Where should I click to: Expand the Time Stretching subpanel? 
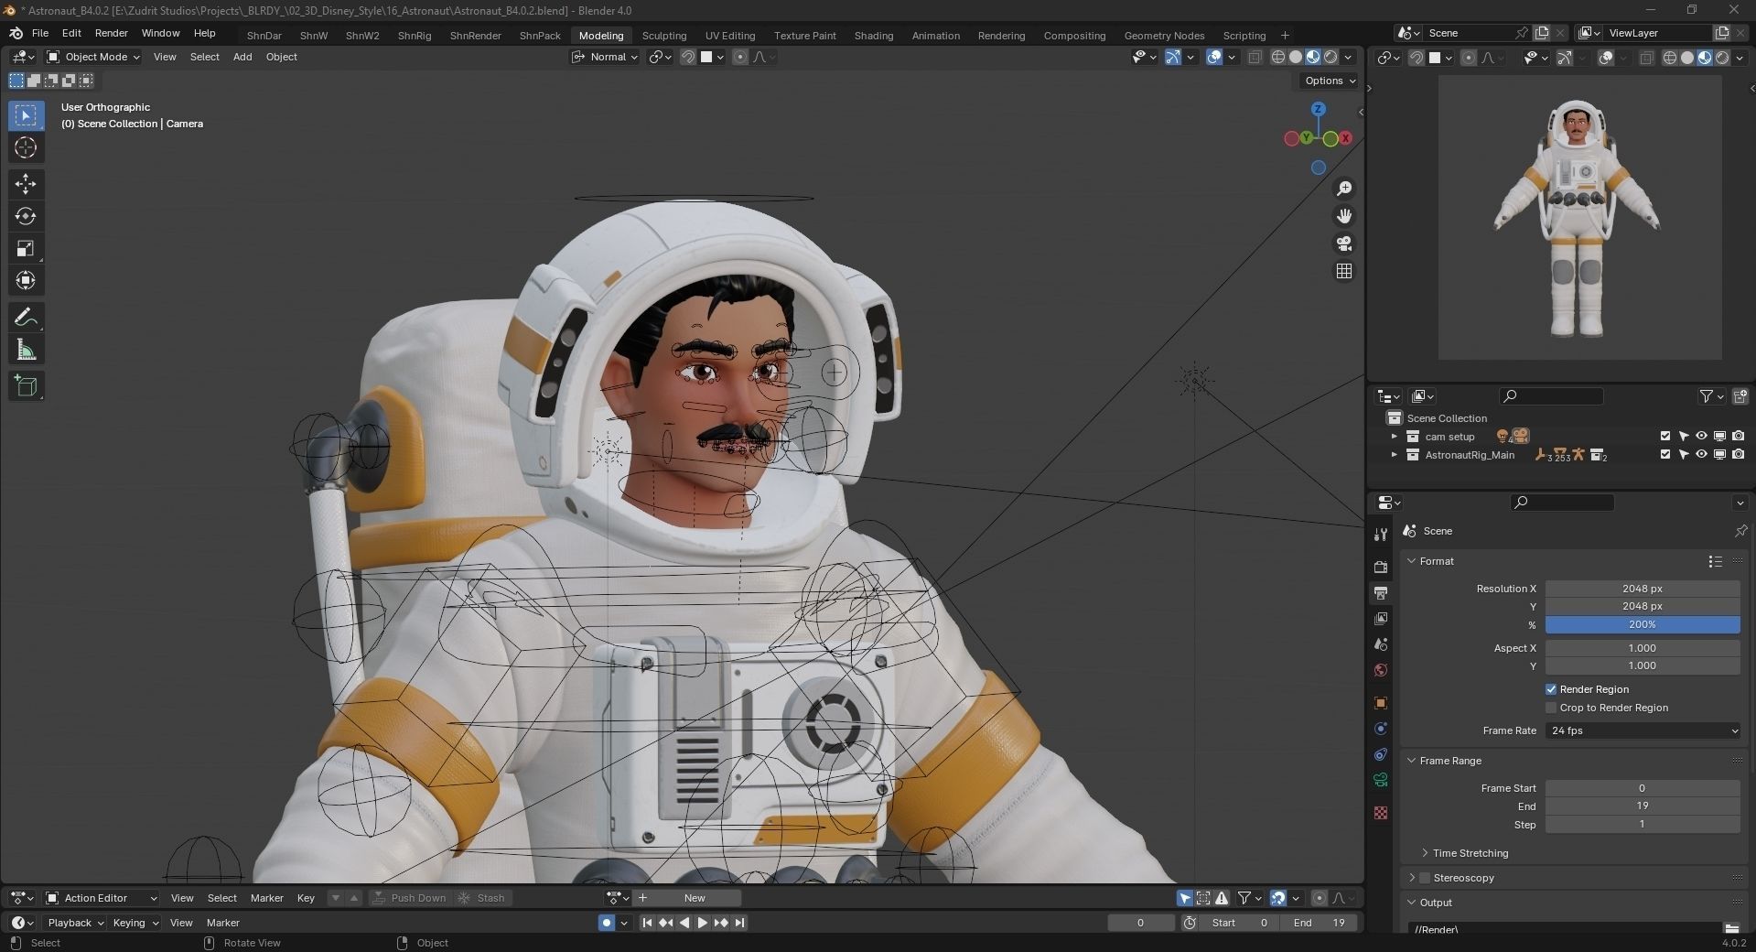point(1425,853)
